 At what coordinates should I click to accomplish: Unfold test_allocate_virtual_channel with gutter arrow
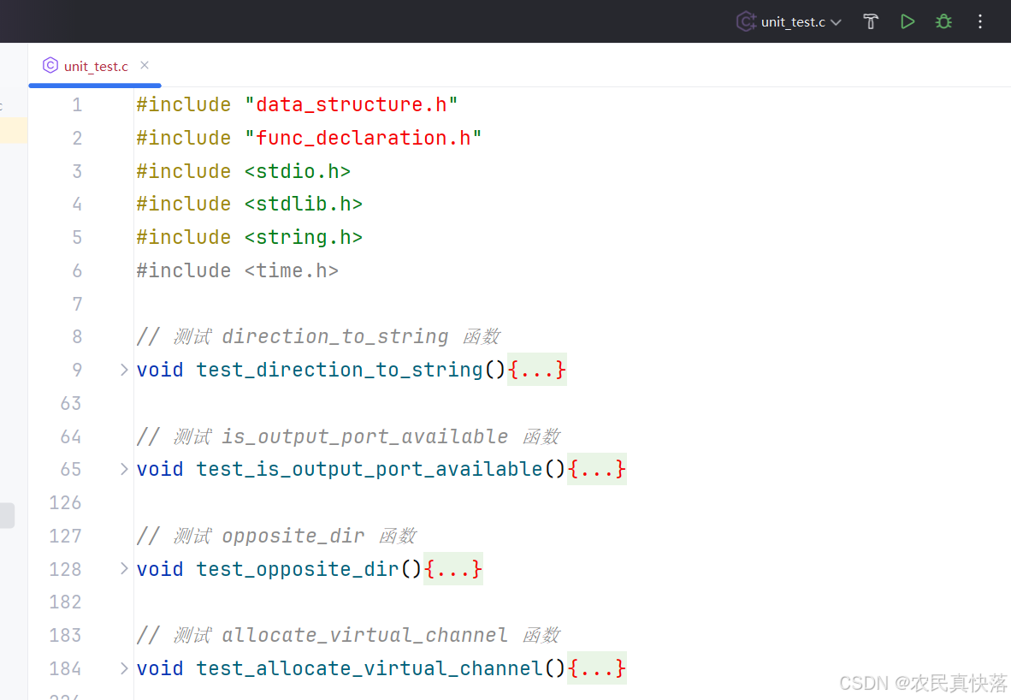[124, 667]
